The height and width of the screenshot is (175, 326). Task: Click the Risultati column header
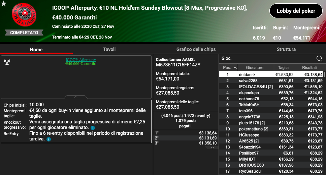(309, 67)
